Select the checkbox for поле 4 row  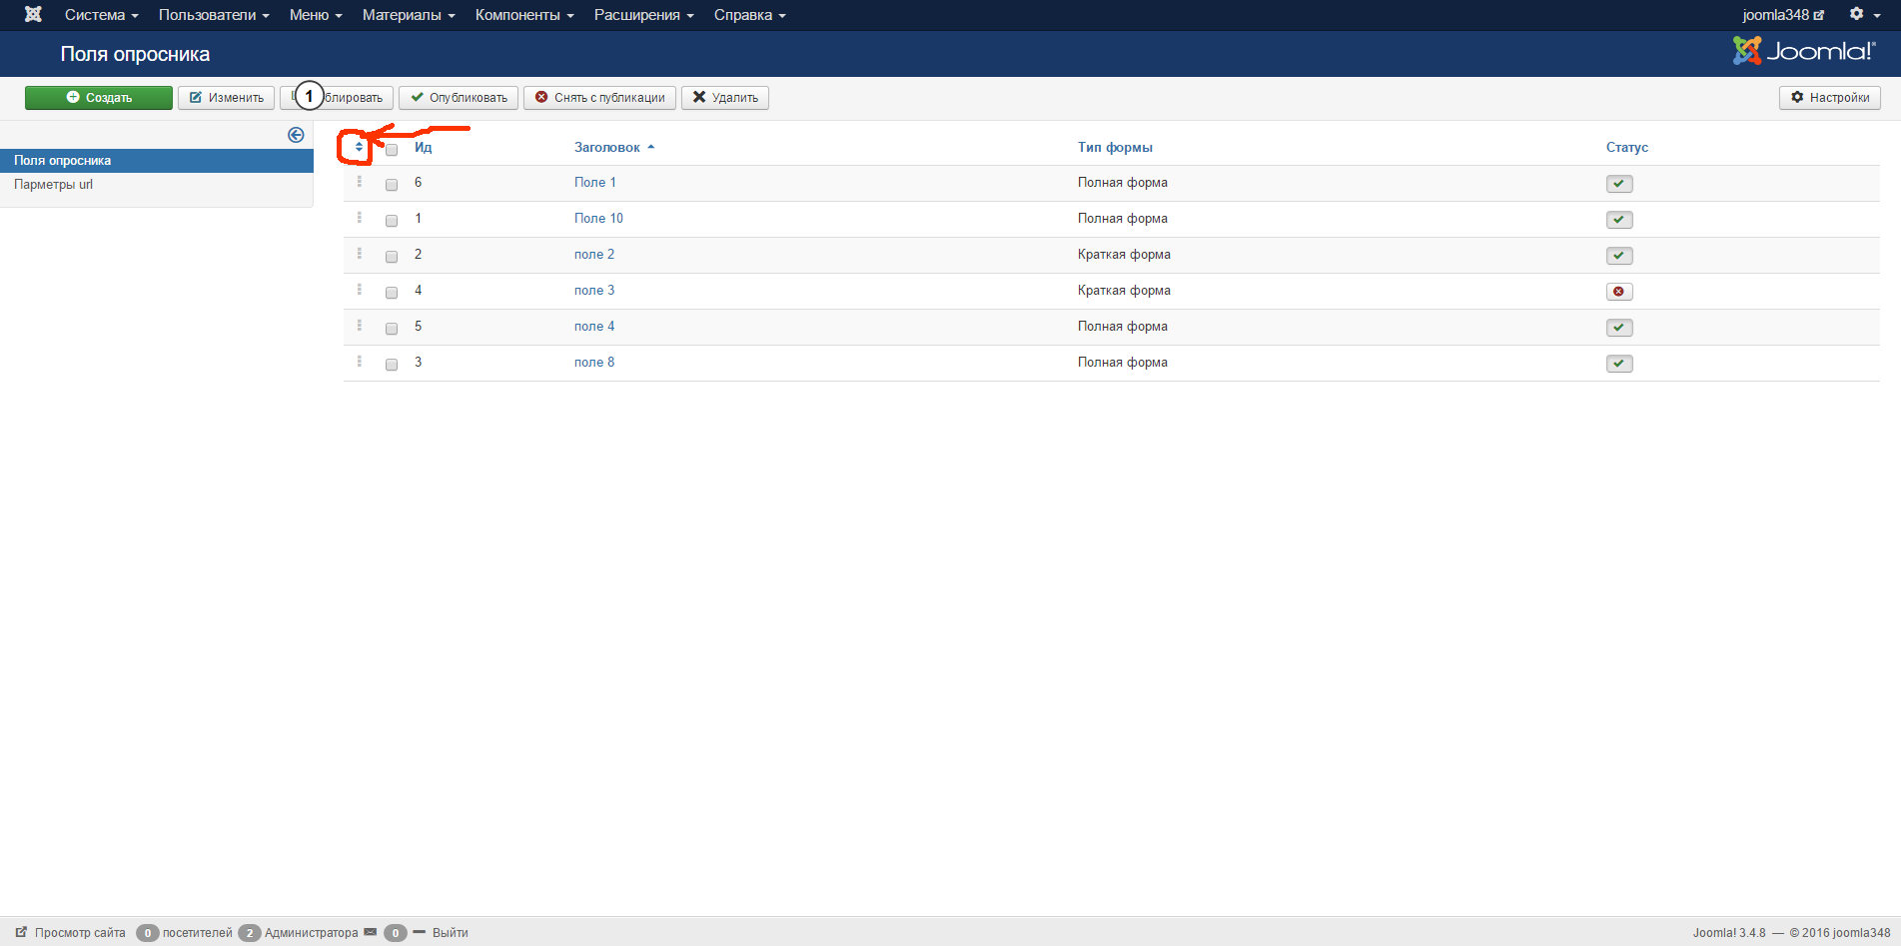tap(392, 329)
